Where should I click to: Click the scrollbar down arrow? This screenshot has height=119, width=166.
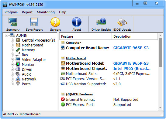click(x=160, y=108)
